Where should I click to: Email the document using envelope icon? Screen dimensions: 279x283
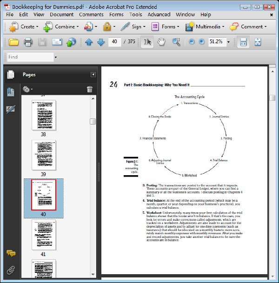pyautogui.click(x=57, y=42)
